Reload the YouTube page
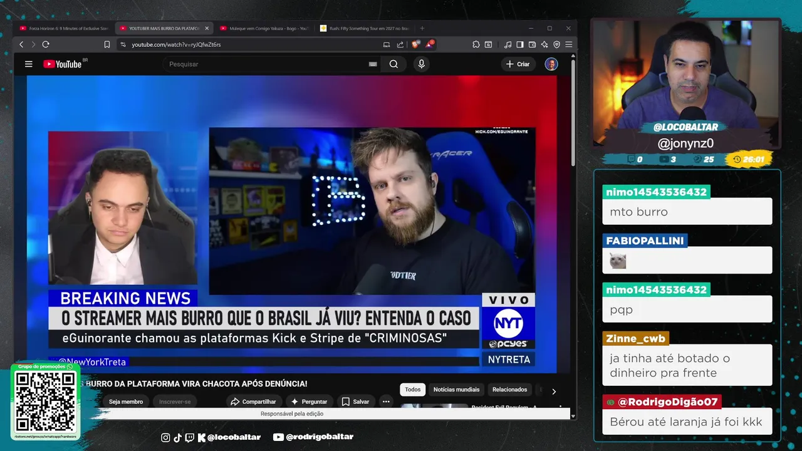This screenshot has height=451, width=802. click(x=46, y=44)
